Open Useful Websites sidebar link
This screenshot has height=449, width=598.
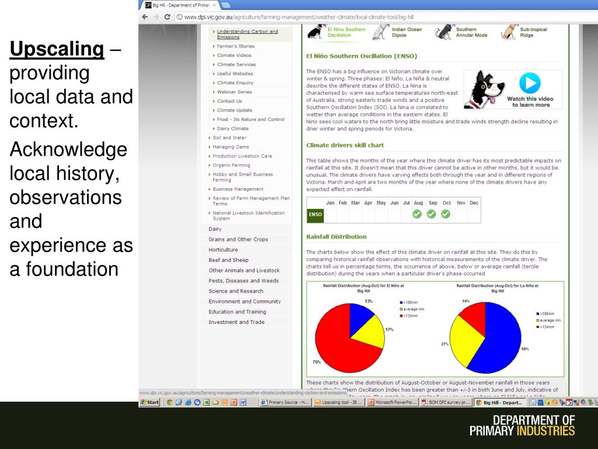coord(235,74)
